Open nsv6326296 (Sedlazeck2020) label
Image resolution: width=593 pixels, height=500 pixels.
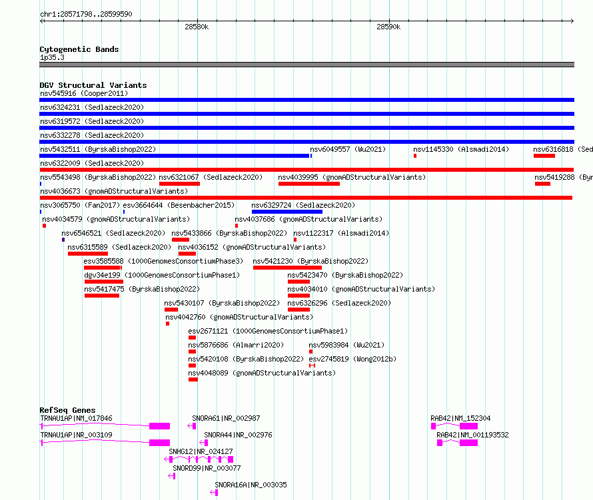(339, 303)
